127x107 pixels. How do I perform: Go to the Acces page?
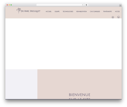point(117,11)
